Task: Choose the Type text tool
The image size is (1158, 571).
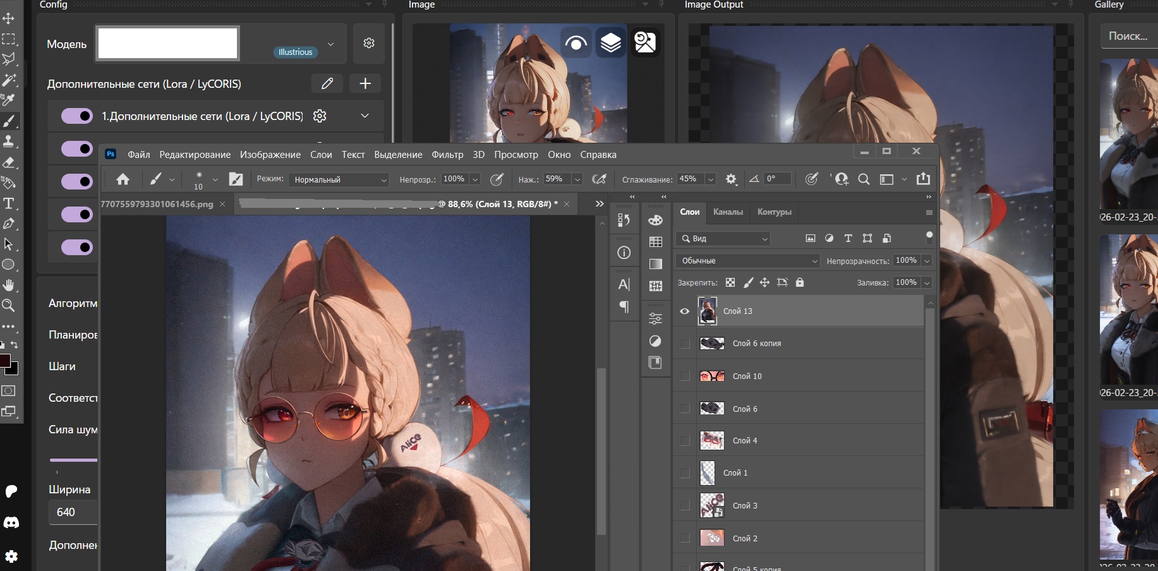Action: coord(9,203)
